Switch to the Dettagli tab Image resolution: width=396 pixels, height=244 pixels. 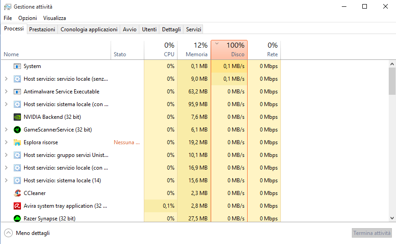coord(171,29)
